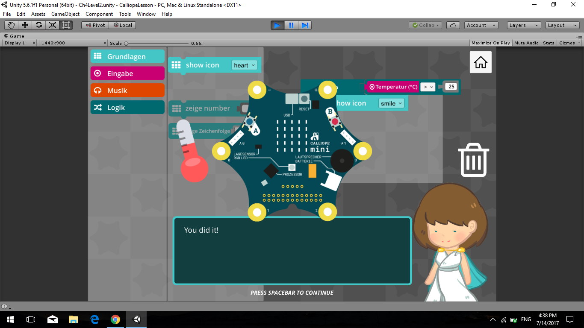Click the black speaker on the Calliope board

click(x=342, y=161)
